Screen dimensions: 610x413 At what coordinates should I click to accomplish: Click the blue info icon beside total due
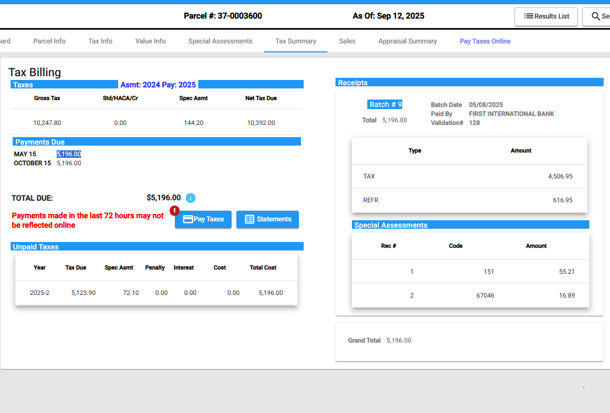tap(191, 198)
